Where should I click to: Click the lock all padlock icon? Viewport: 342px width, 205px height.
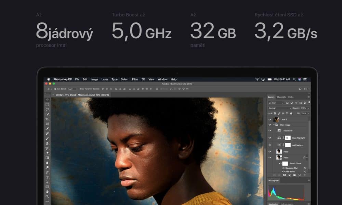(291, 113)
